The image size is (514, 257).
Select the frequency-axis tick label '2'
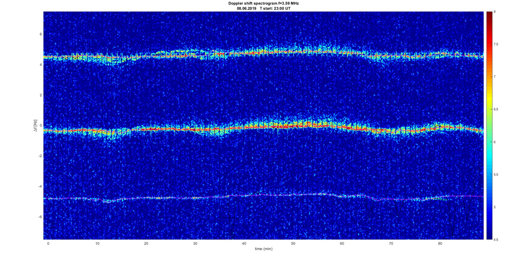coord(41,95)
